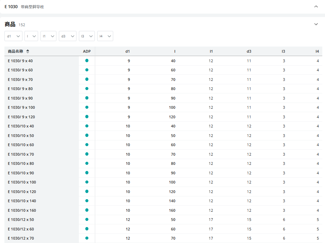
Task: Open the l3 filter dropdown
Action: 87,36
